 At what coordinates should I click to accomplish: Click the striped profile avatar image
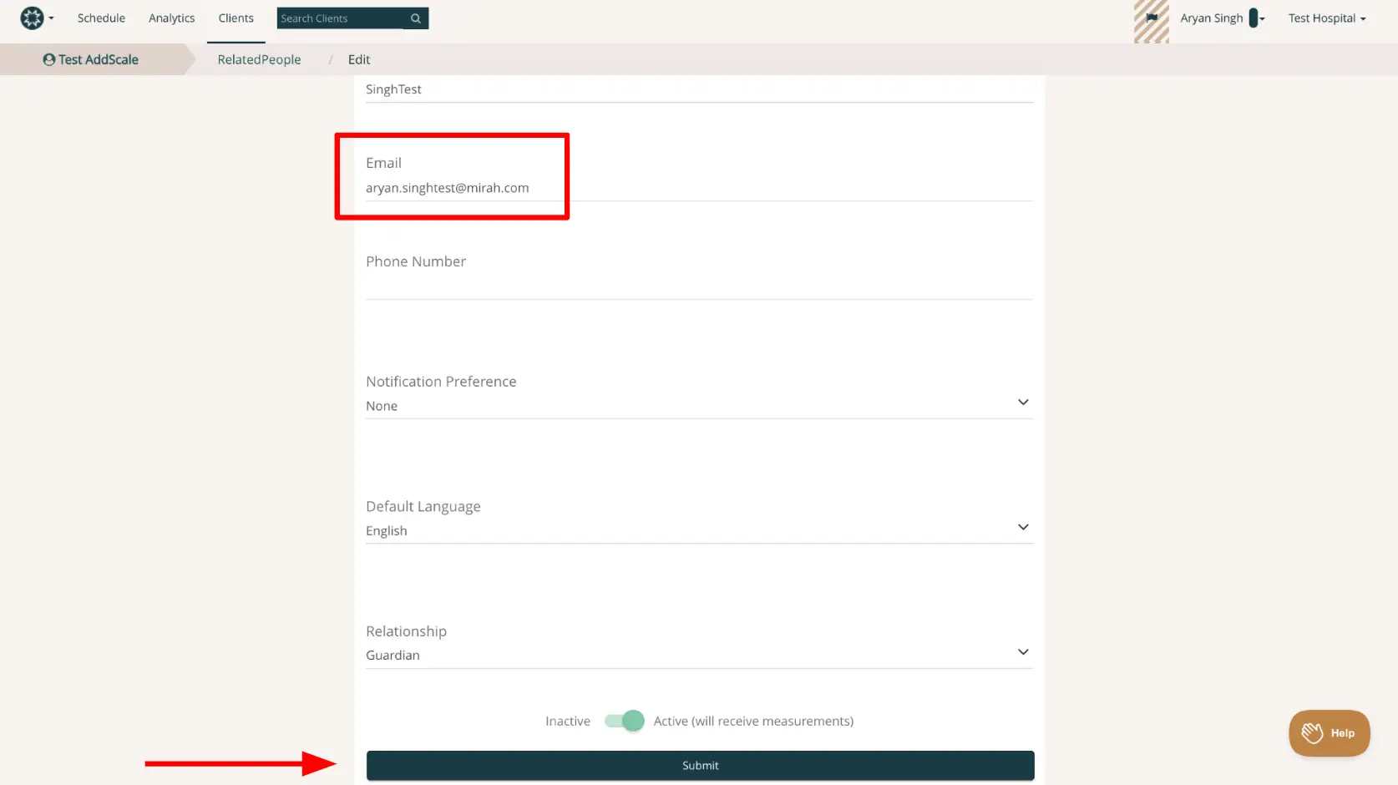(x=1150, y=22)
